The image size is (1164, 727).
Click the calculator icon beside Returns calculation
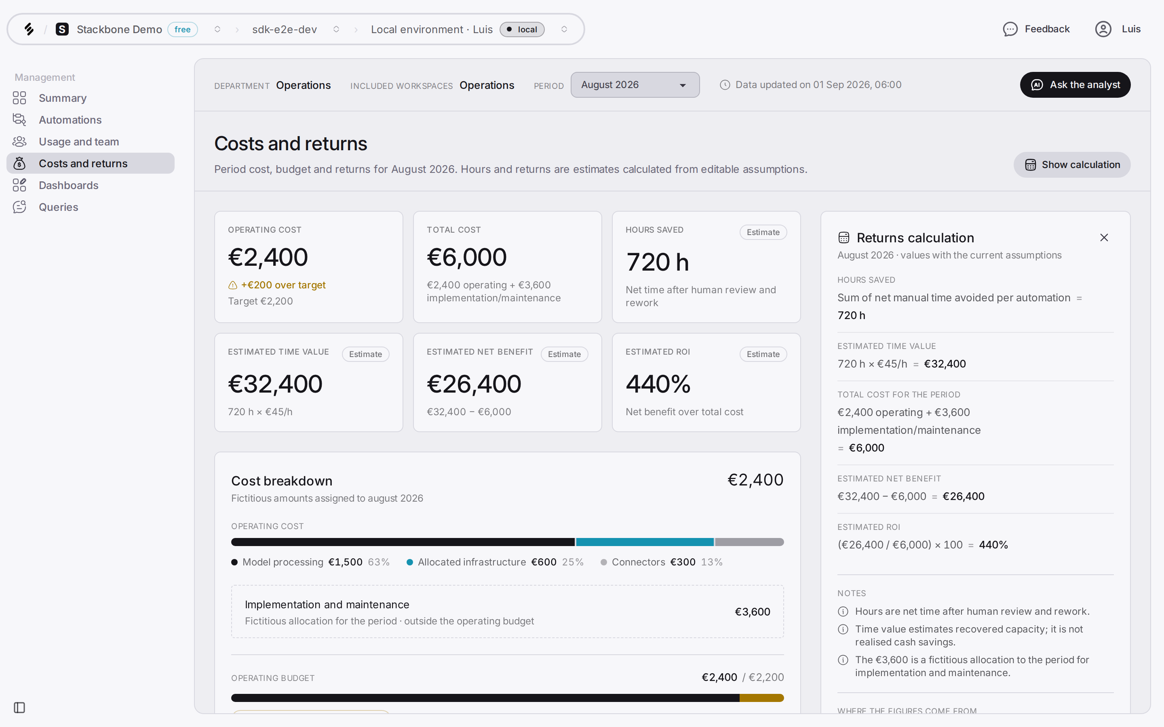843,237
